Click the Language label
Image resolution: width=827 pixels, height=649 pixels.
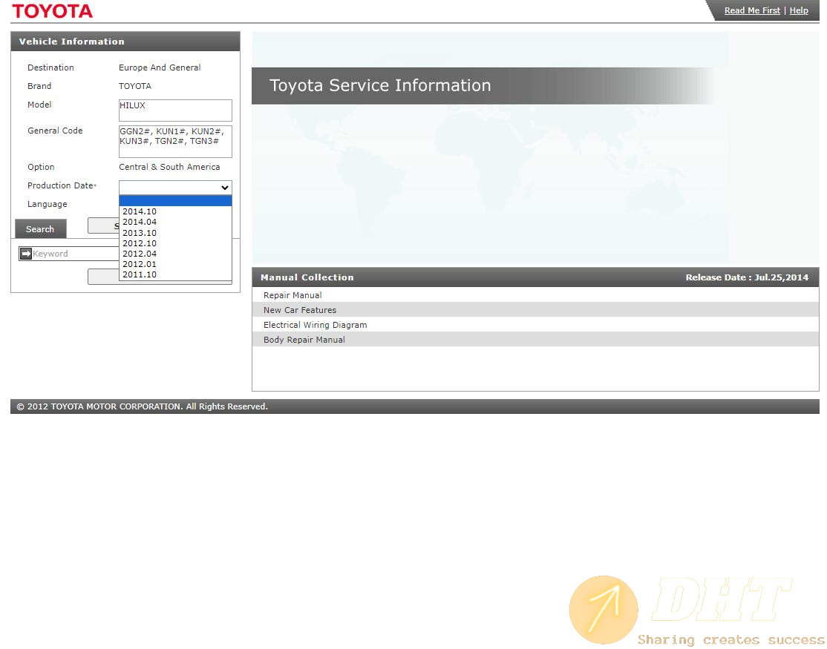pos(48,205)
